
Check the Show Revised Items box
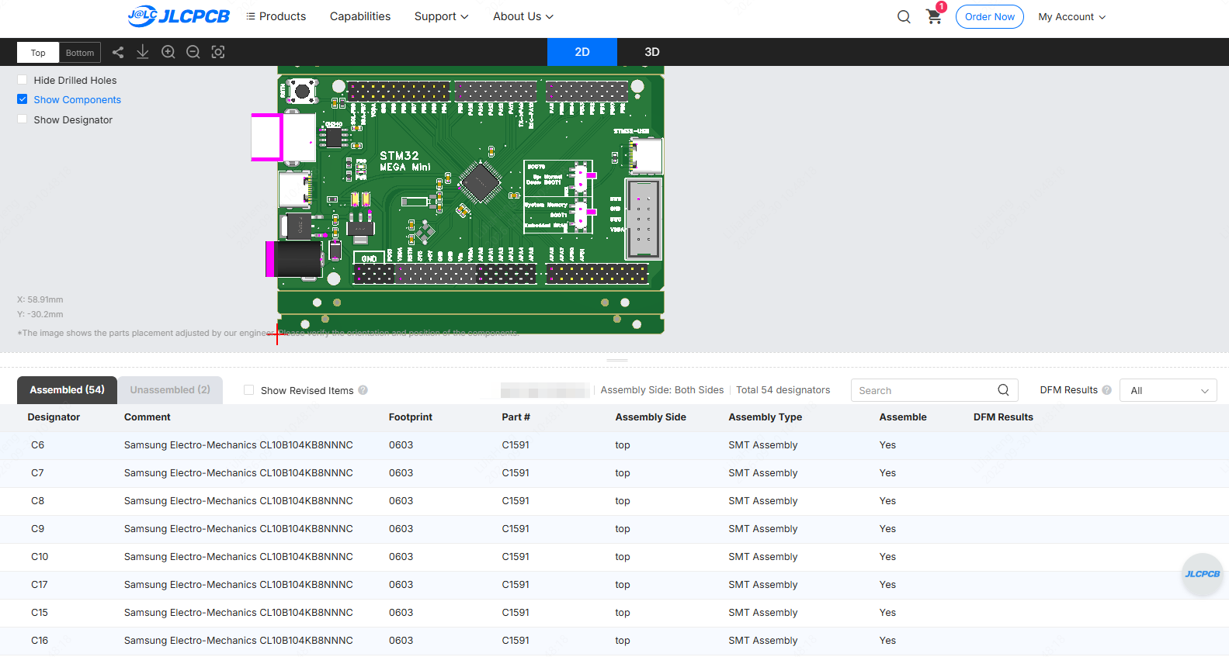pyautogui.click(x=249, y=390)
